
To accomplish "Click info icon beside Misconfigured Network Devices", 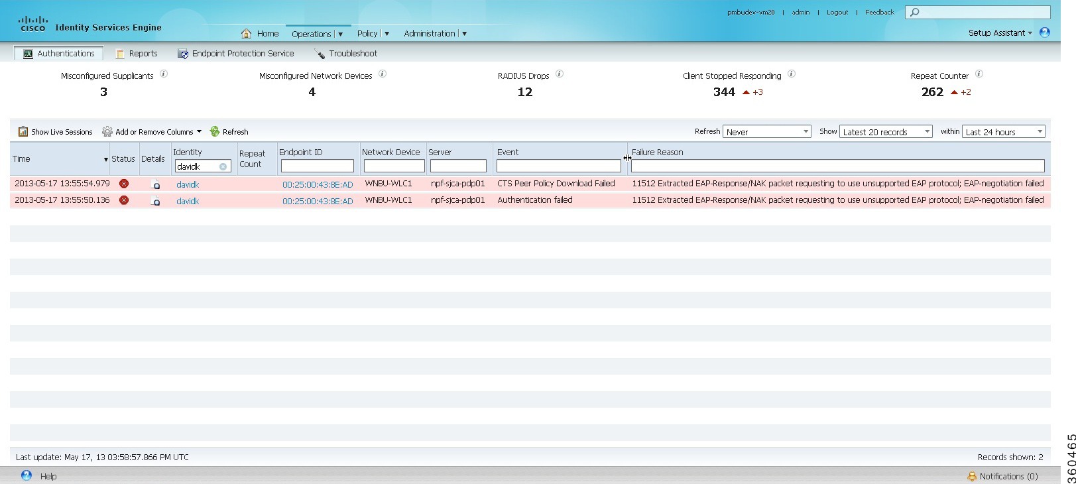I will [383, 74].
